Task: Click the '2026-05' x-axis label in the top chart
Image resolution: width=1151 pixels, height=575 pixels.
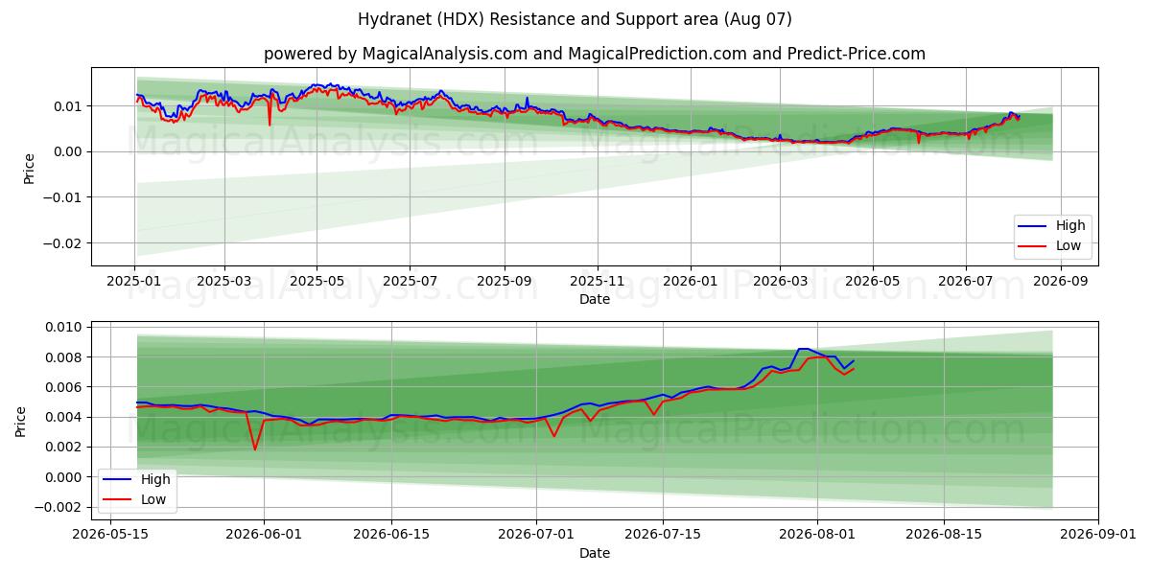Action: pos(873,283)
